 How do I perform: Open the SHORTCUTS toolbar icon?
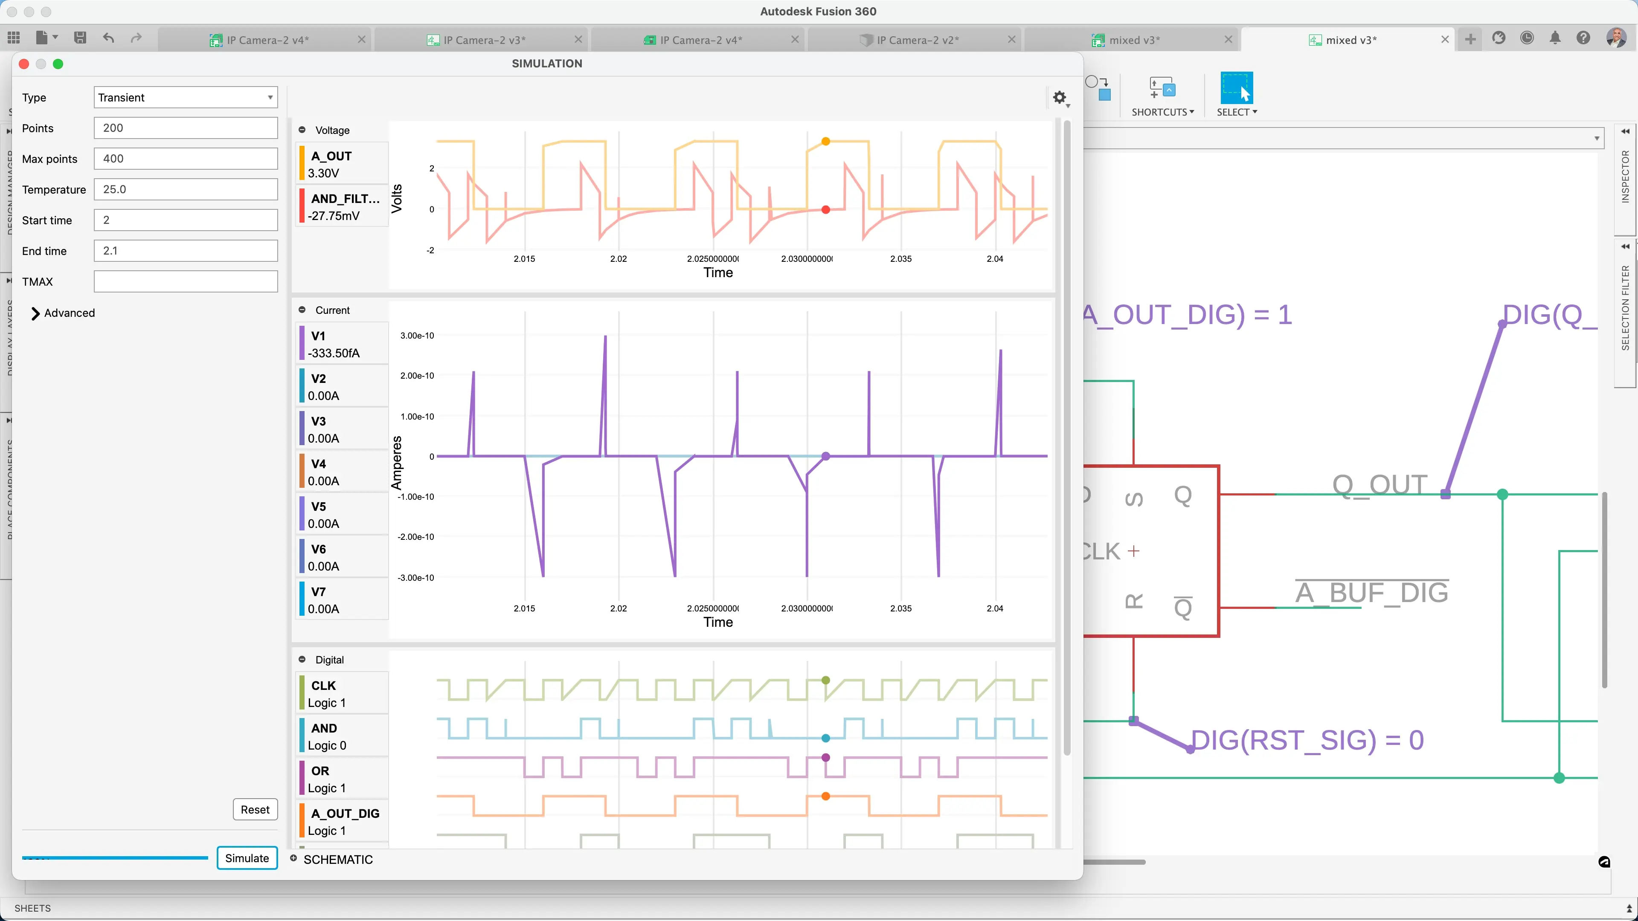tap(1162, 88)
